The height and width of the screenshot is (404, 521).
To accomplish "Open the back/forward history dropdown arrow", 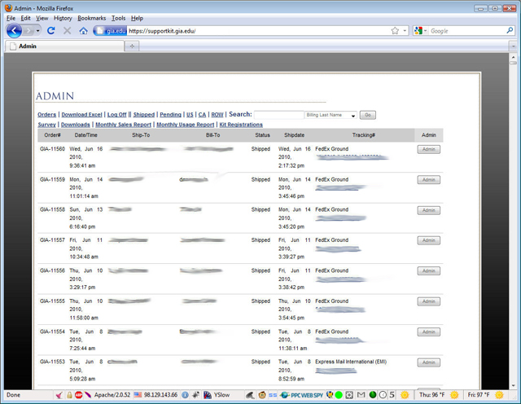I will pyautogui.click(x=38, y=31).
